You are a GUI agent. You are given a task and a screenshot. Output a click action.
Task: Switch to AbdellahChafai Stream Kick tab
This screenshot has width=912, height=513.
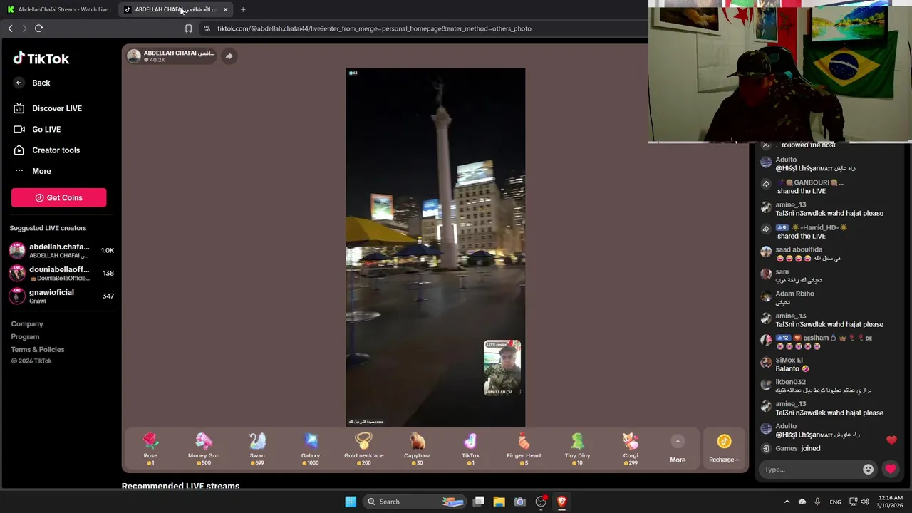tap(58, 9)
